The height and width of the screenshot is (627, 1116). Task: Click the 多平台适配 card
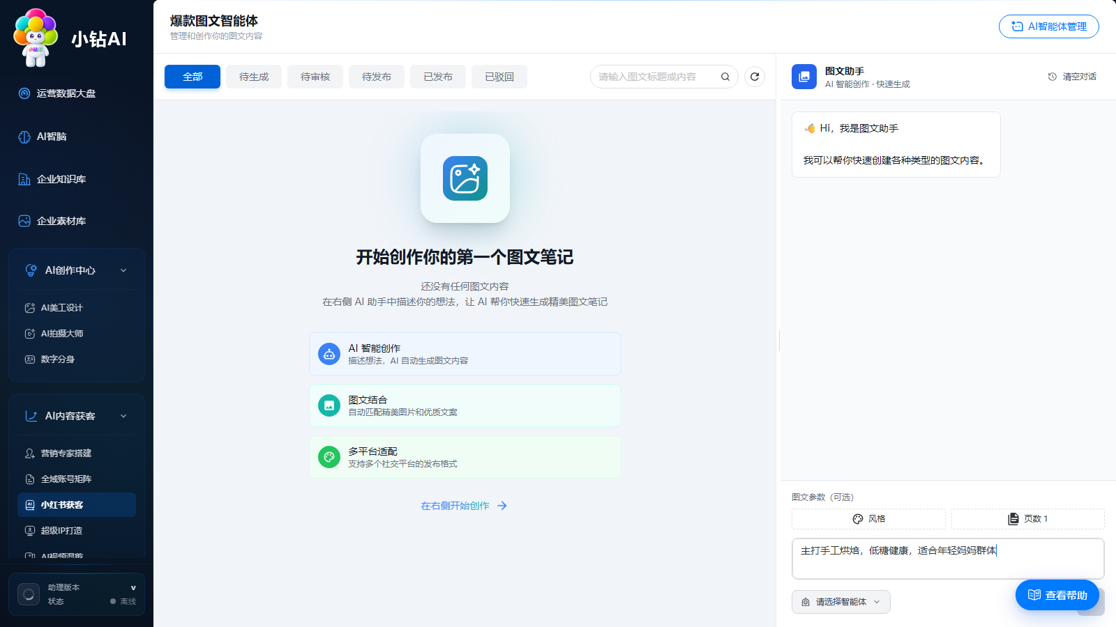465,457
